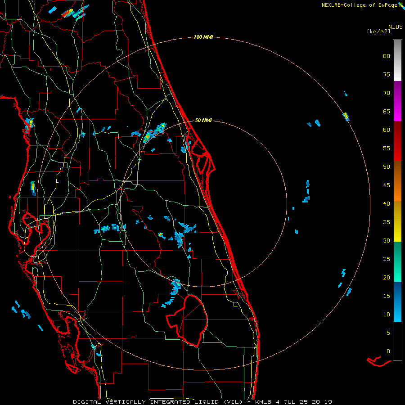
Task: Click the 10 value on the scale
Action: (x=387, y=315)
